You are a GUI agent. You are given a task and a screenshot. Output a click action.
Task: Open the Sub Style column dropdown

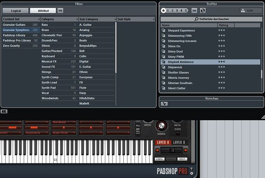tap(154, 19)
